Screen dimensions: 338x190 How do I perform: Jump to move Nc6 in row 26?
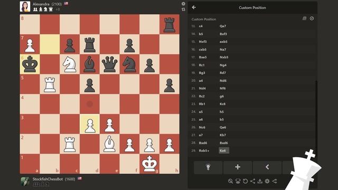(x=202, y=127)
